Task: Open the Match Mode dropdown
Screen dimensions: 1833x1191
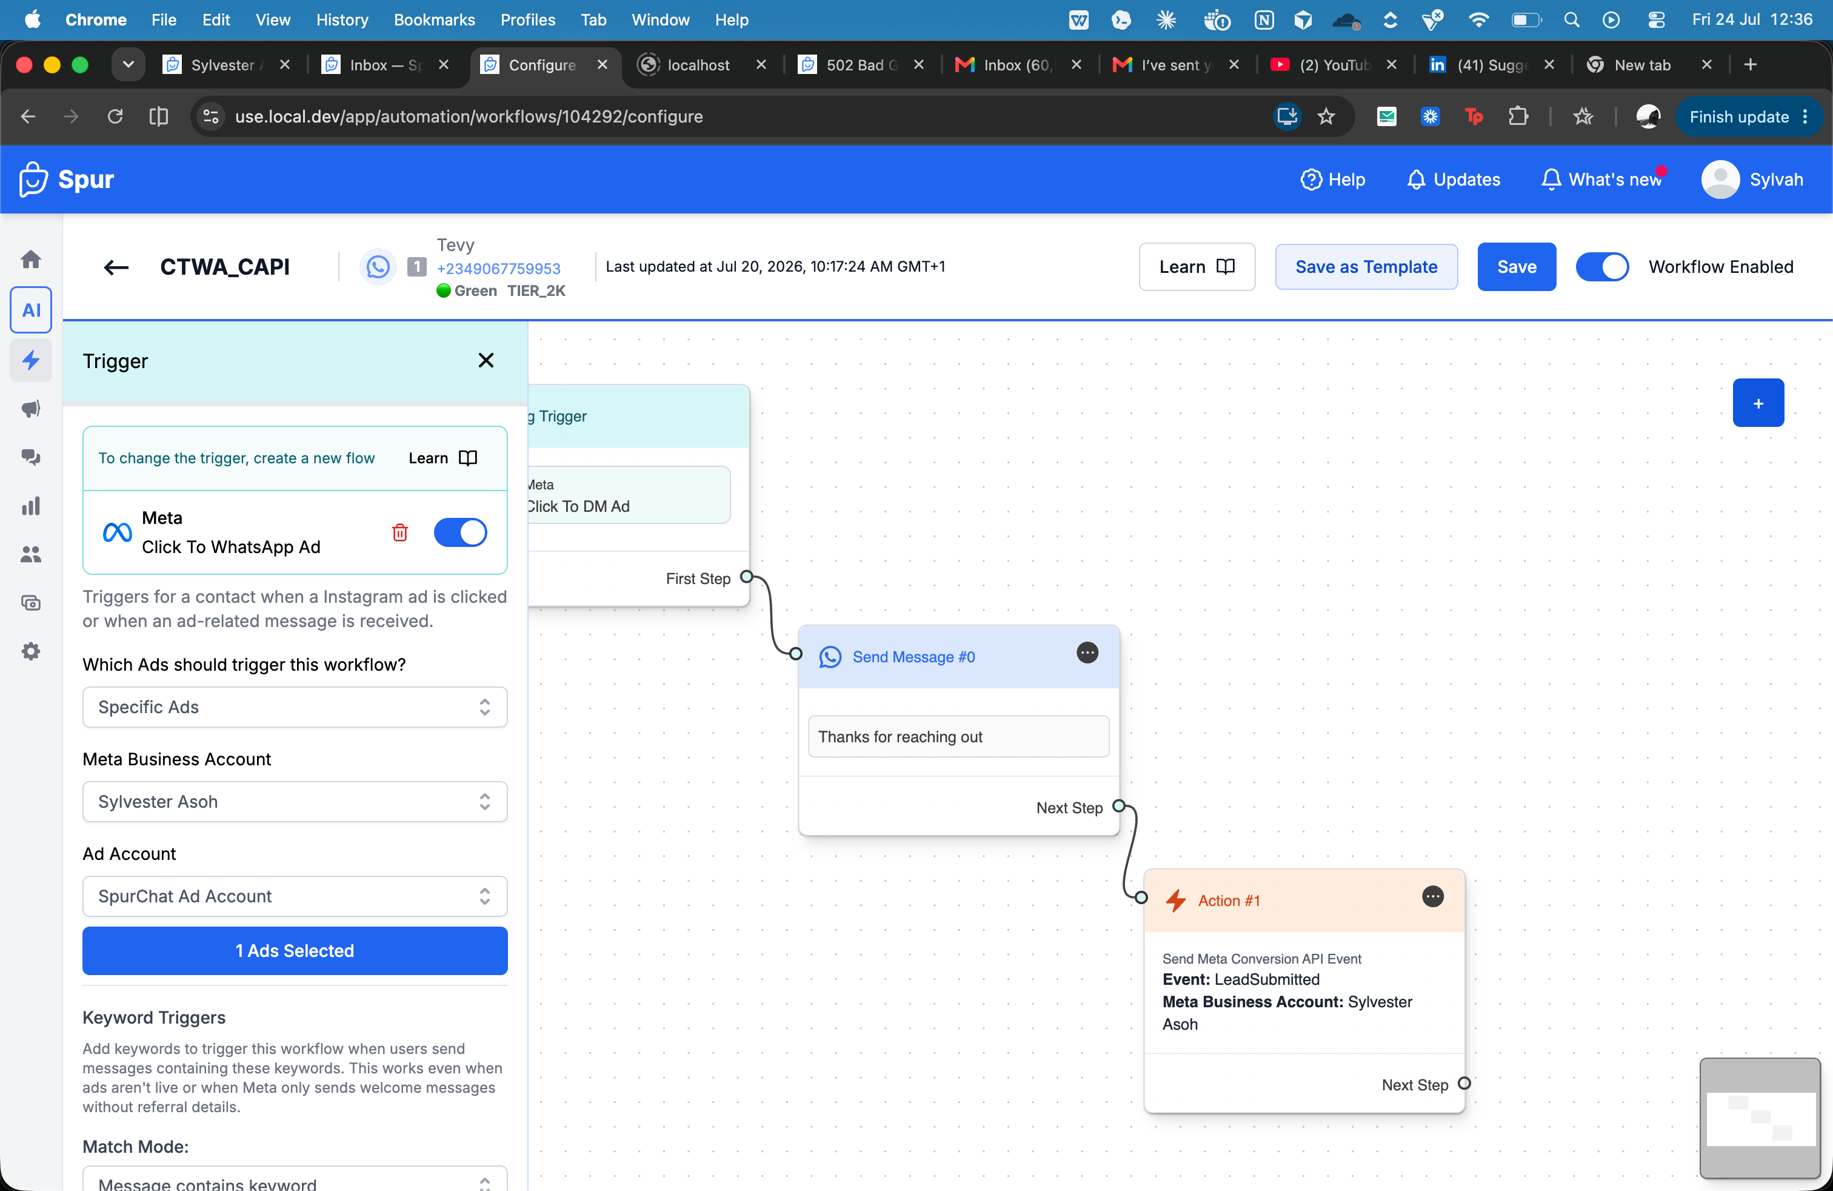Action: 295,1179
